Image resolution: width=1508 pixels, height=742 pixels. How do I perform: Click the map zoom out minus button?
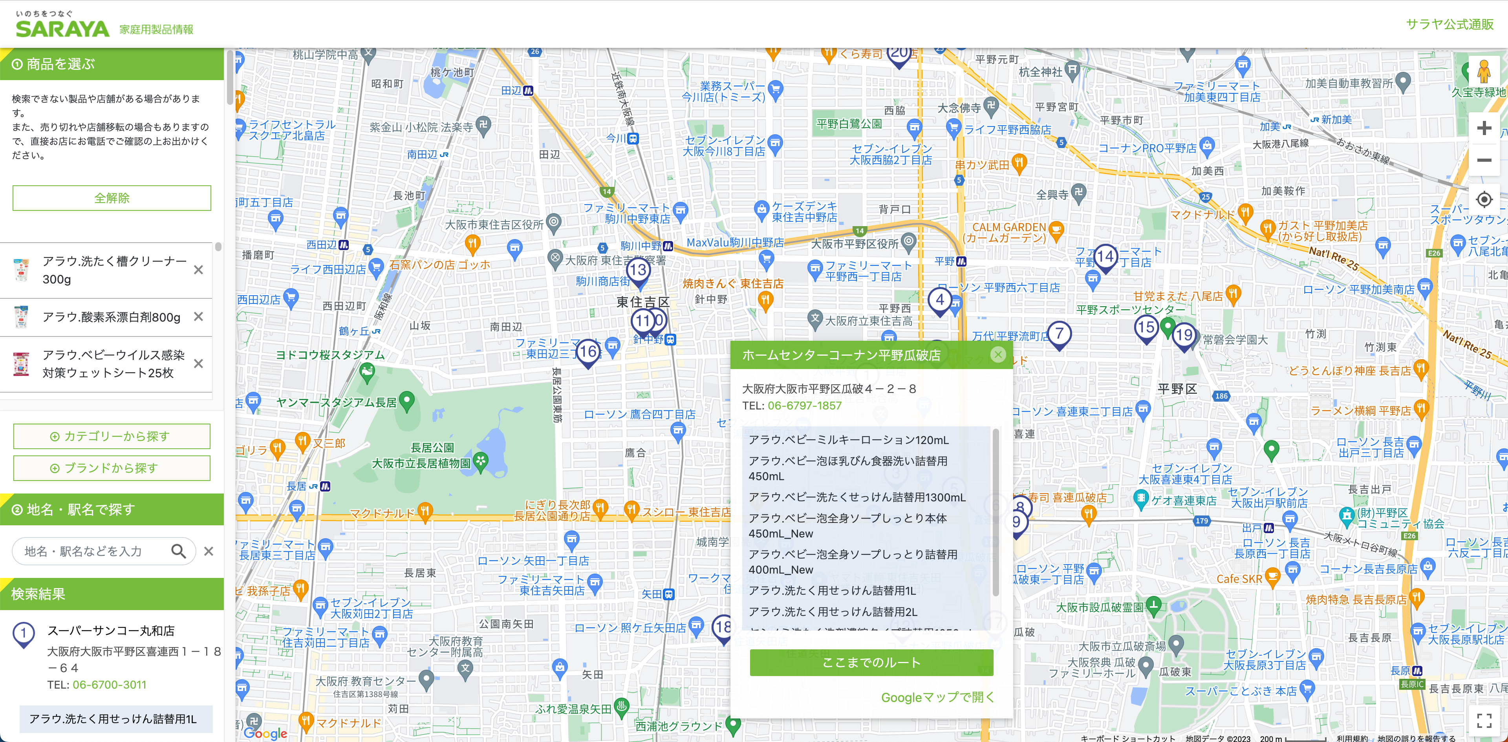coord(1483,160)
